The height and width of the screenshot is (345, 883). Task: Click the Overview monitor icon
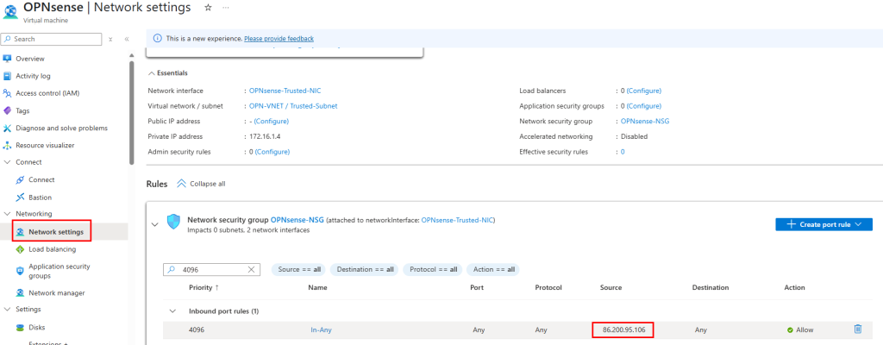coord(7,59)
